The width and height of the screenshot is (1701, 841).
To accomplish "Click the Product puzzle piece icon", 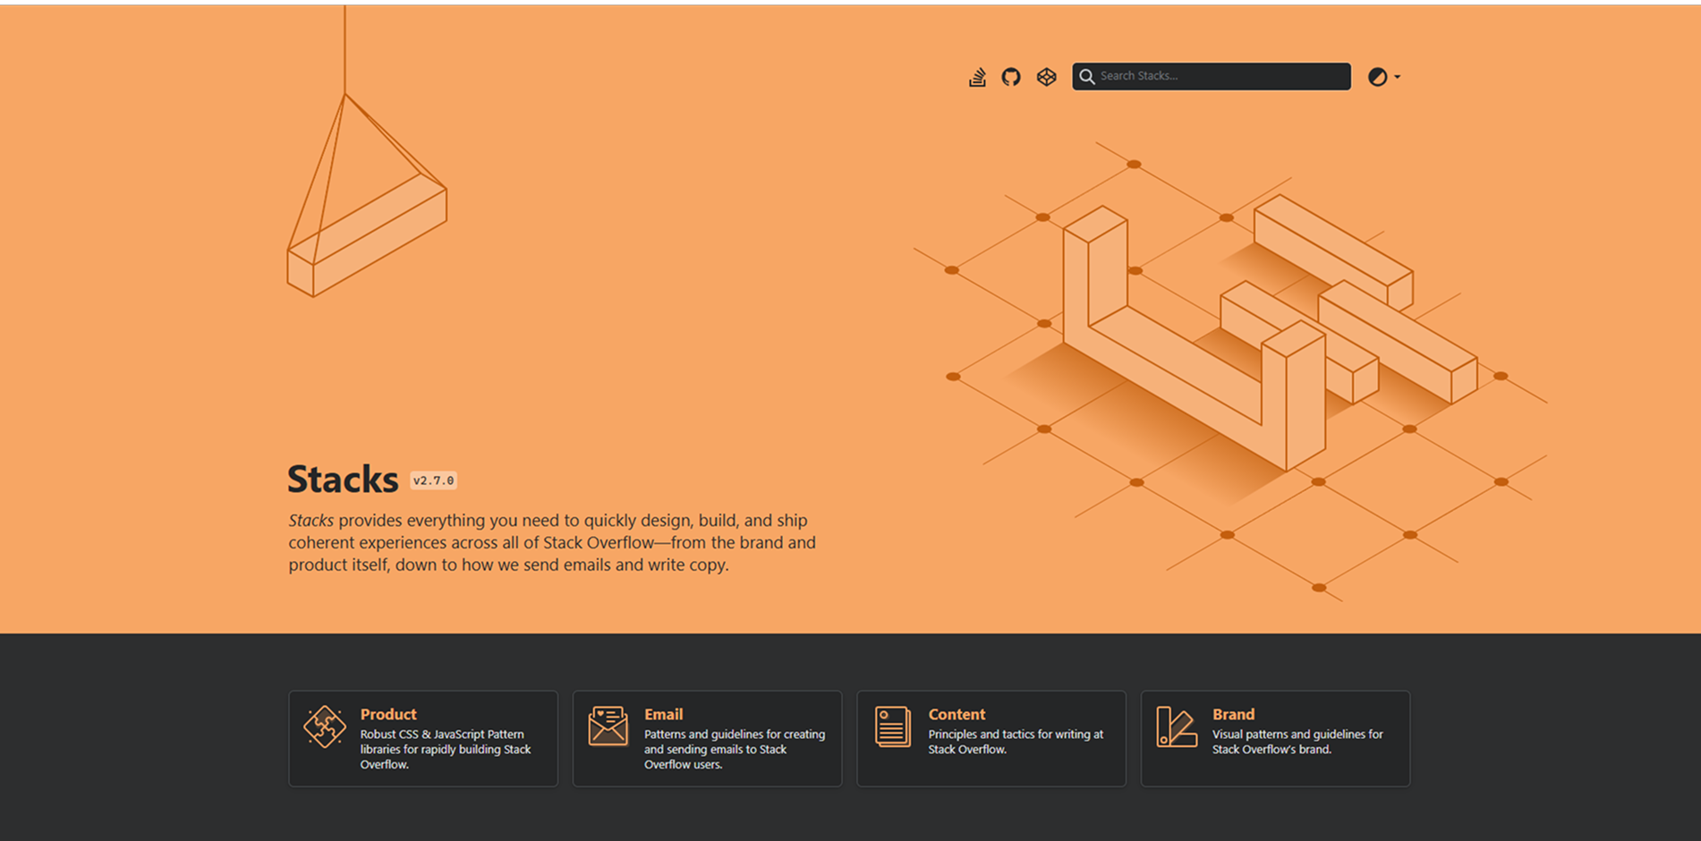I will pos(324,726).
